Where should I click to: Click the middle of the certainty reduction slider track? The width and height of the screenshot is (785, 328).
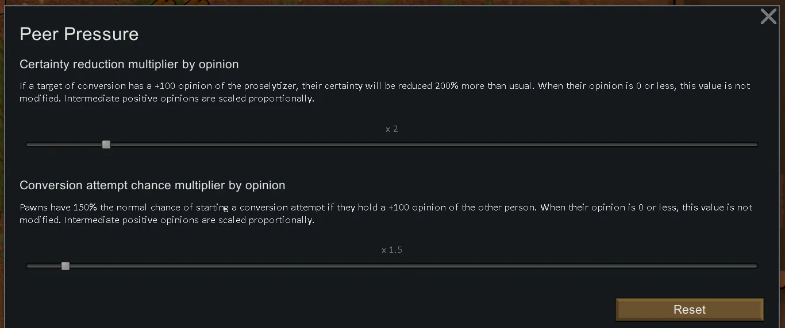click(392, 145)
